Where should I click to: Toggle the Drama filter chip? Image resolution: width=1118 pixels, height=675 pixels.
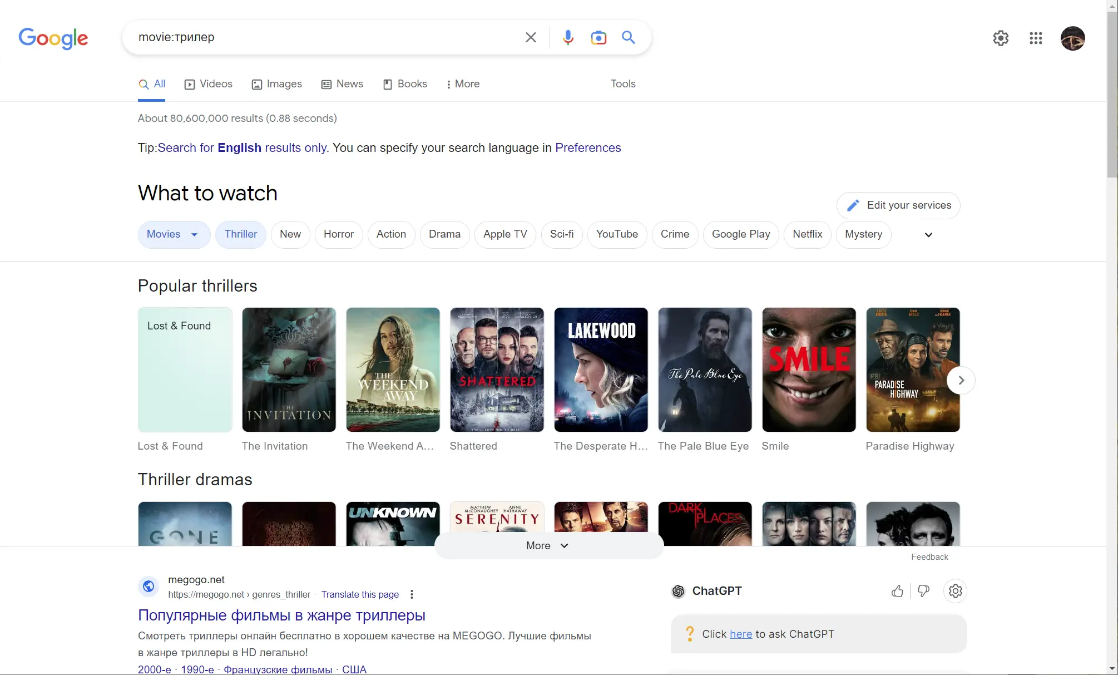pos(444,234)
